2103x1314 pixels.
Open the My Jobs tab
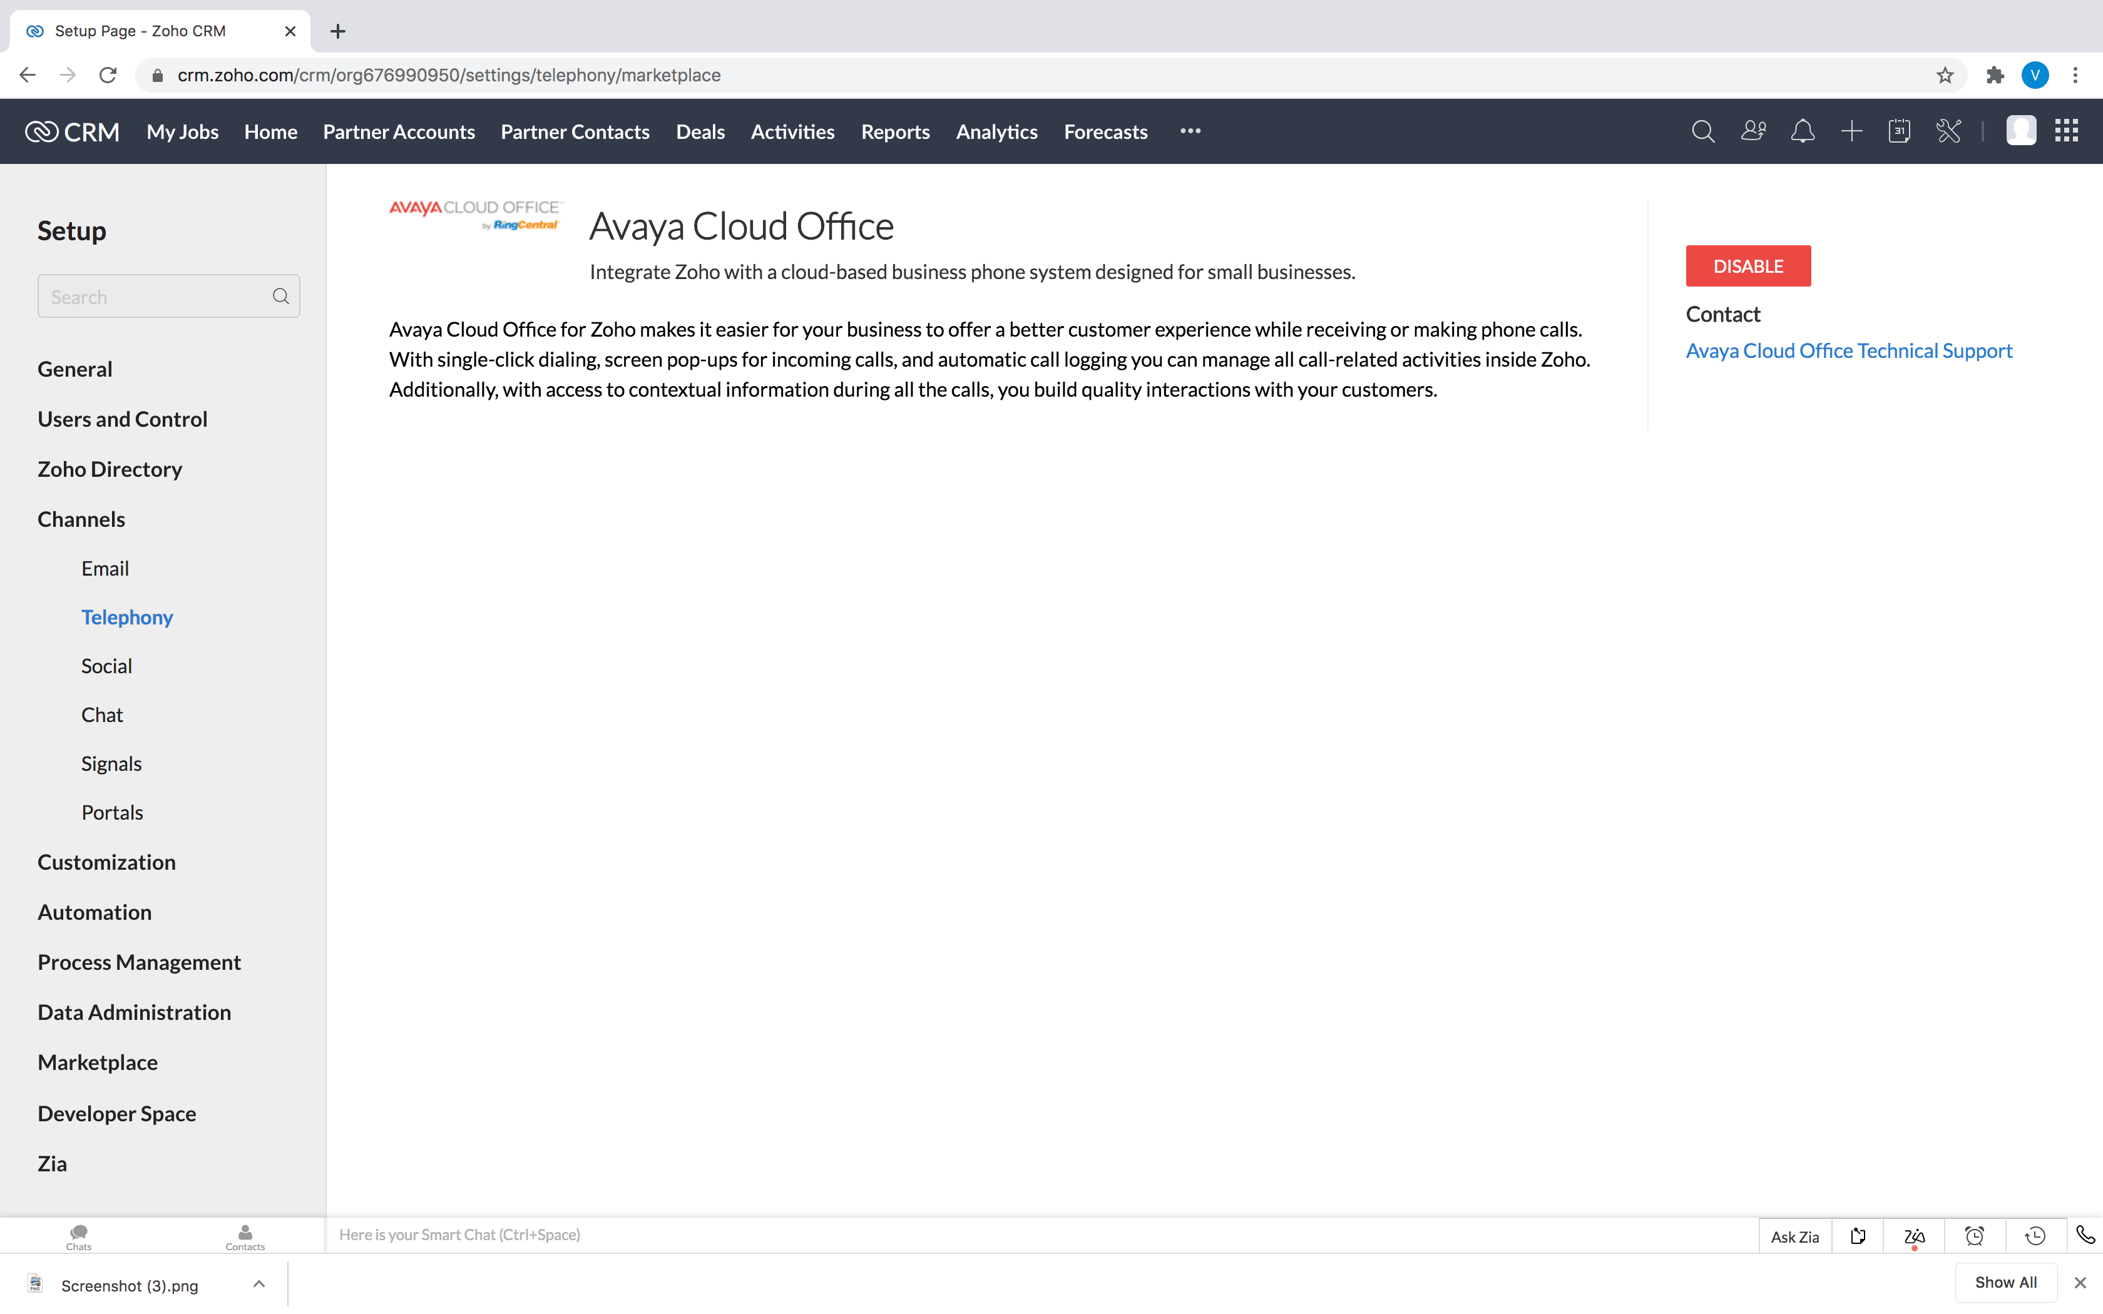(183, 131)
